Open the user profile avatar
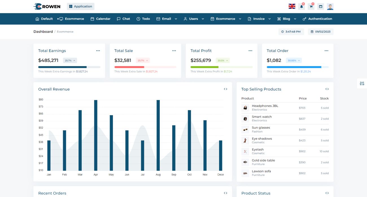Image resolution: width=367 pixels, height=197 pixels. (x=330, y=6)
